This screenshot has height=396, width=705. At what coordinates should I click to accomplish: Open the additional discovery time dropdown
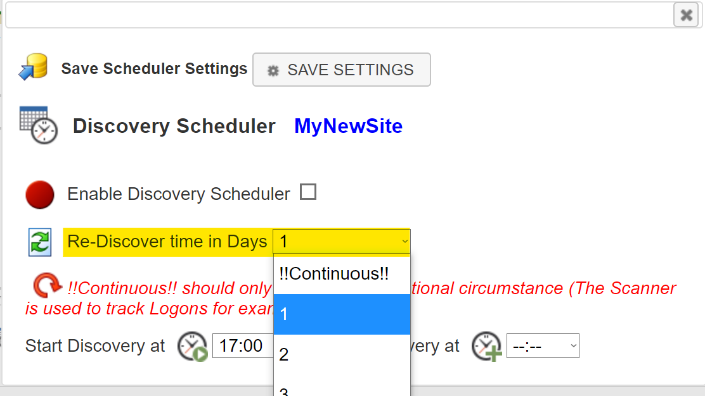tap(543, 346)
